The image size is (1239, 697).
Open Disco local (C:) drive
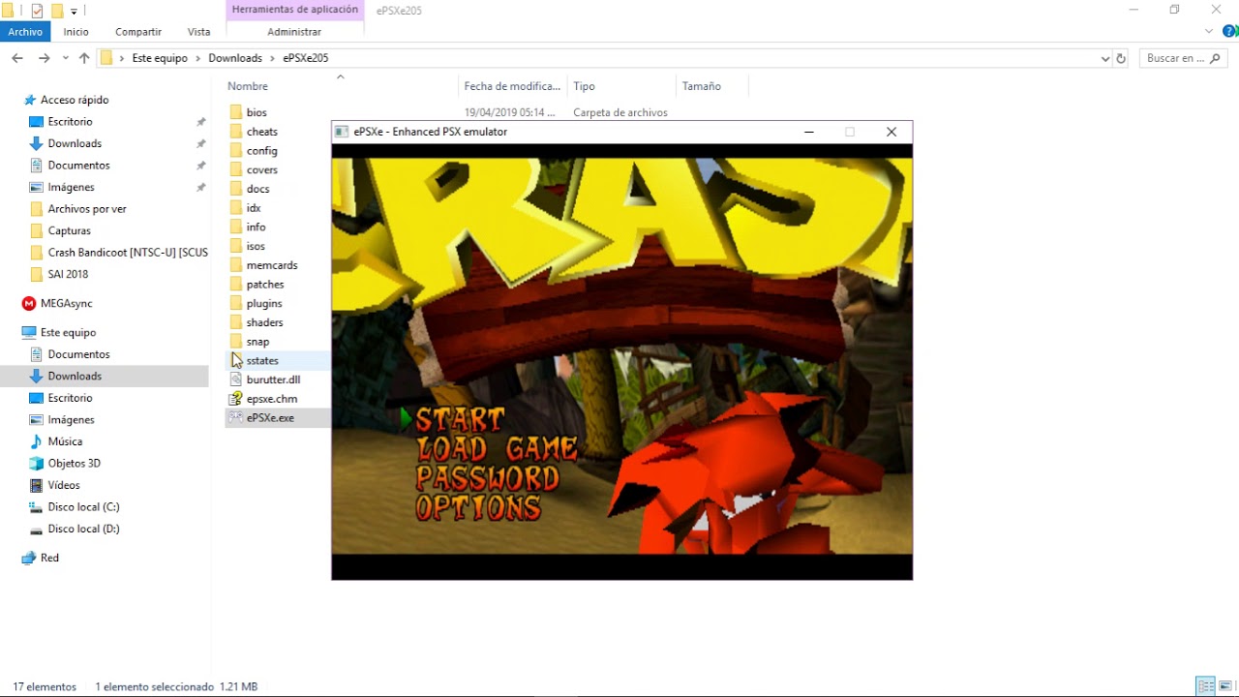75,507
